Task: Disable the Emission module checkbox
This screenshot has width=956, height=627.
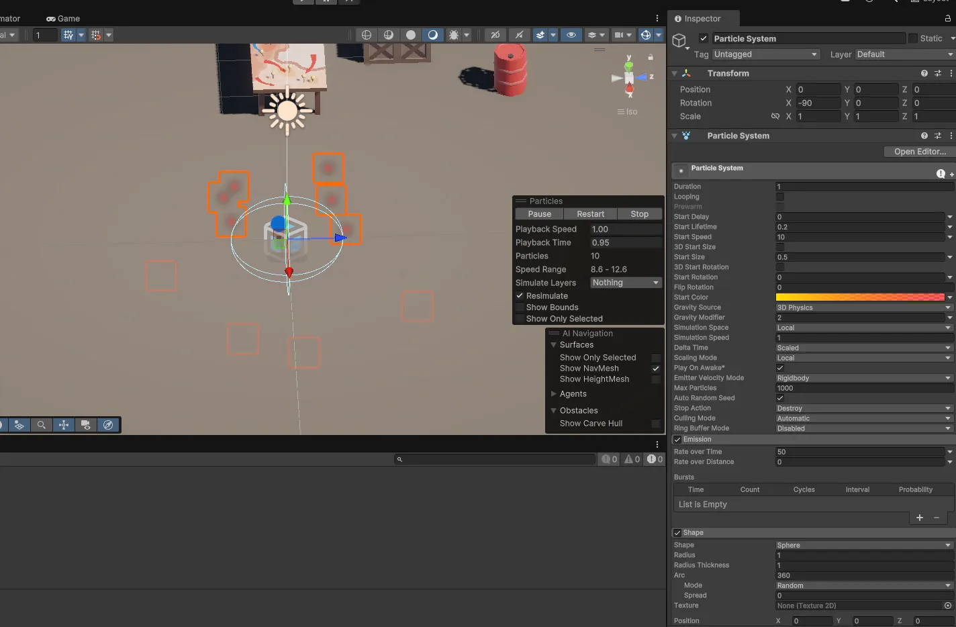Action: 677,440
